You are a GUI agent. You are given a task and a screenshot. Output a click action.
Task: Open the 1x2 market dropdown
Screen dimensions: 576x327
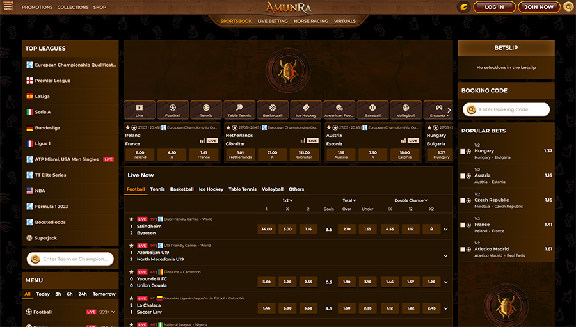(287, 200)
